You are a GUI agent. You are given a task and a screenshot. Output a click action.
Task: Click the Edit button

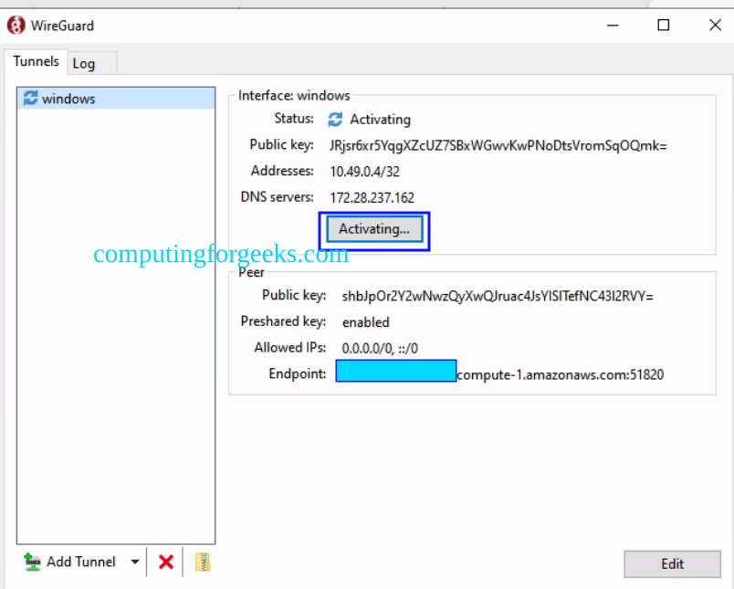coord(672,563)
